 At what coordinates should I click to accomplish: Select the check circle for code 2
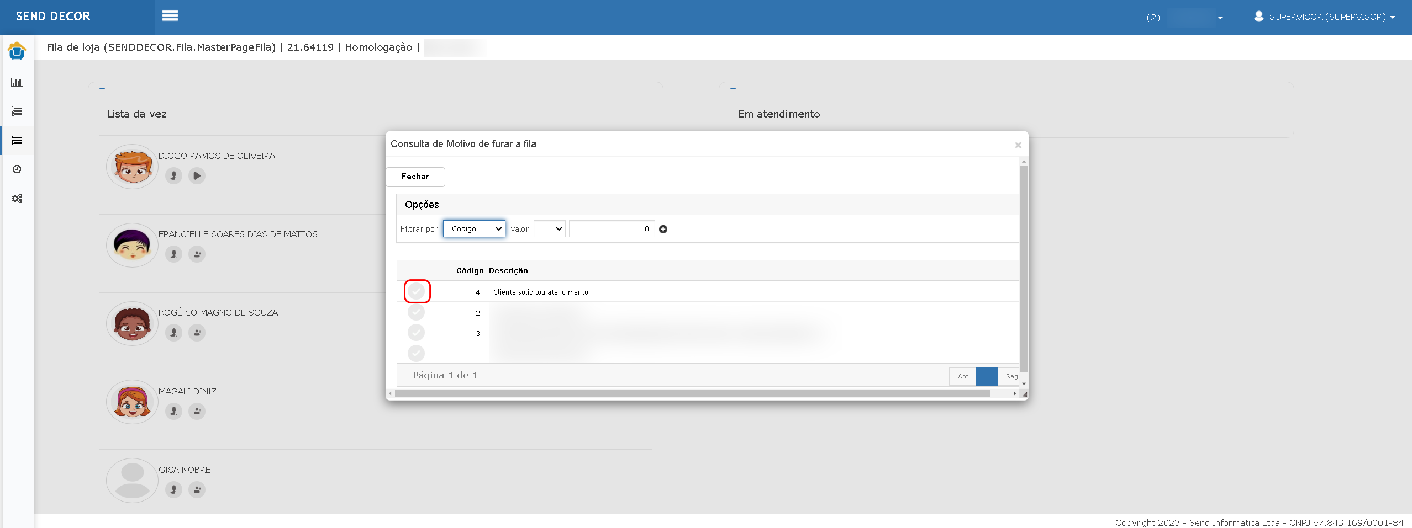pyautogui.click(x=417, y=312)
